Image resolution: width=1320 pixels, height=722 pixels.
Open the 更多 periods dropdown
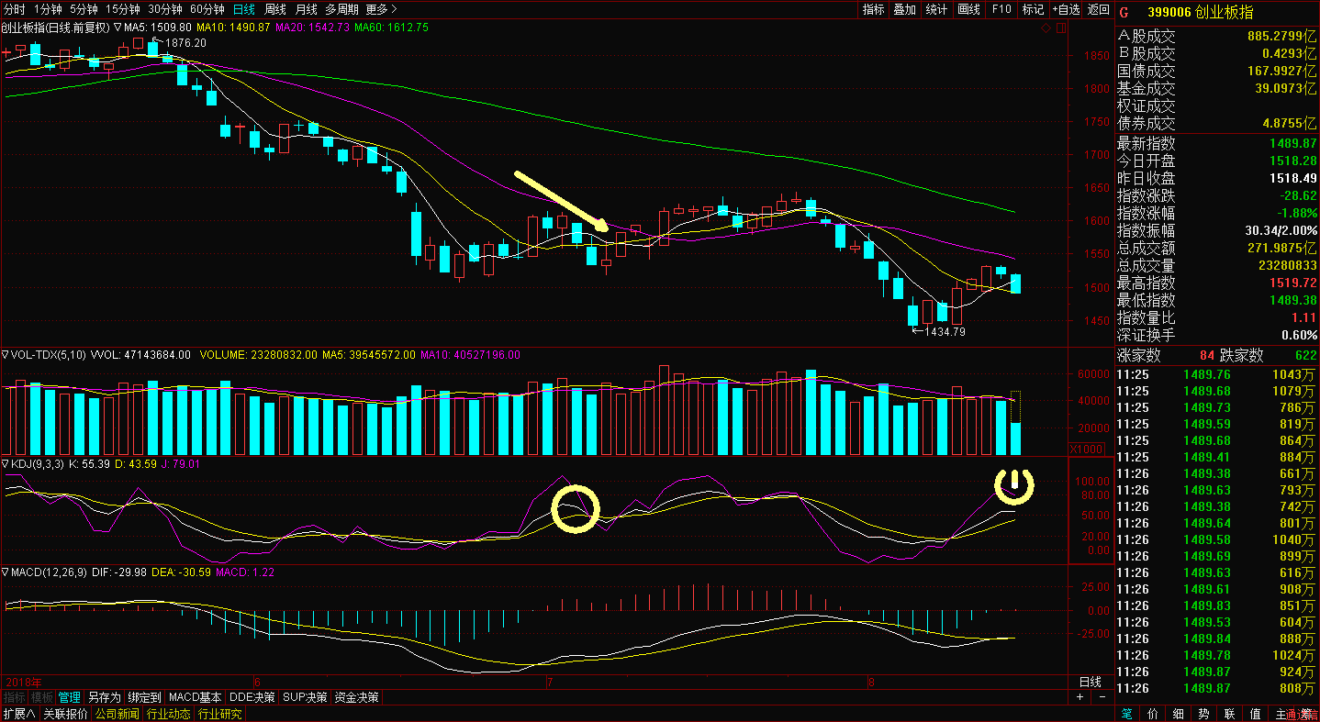coord(381,9)
